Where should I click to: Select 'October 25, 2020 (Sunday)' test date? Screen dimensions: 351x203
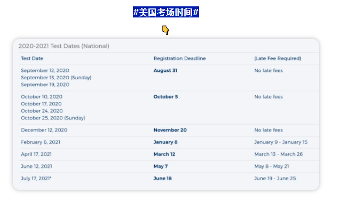53,118
